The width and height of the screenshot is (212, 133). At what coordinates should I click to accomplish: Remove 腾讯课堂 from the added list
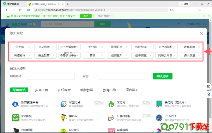click(x=199, y=55)
